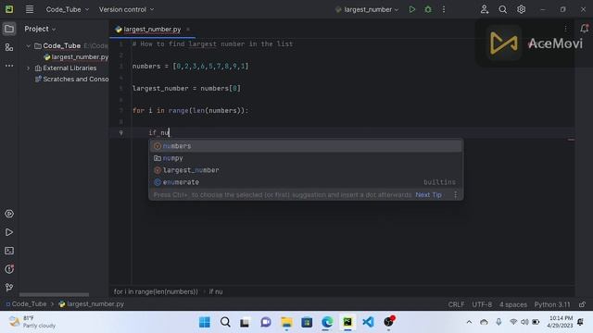
Task: Open the weather widget on taskbar
Action: 32,322
